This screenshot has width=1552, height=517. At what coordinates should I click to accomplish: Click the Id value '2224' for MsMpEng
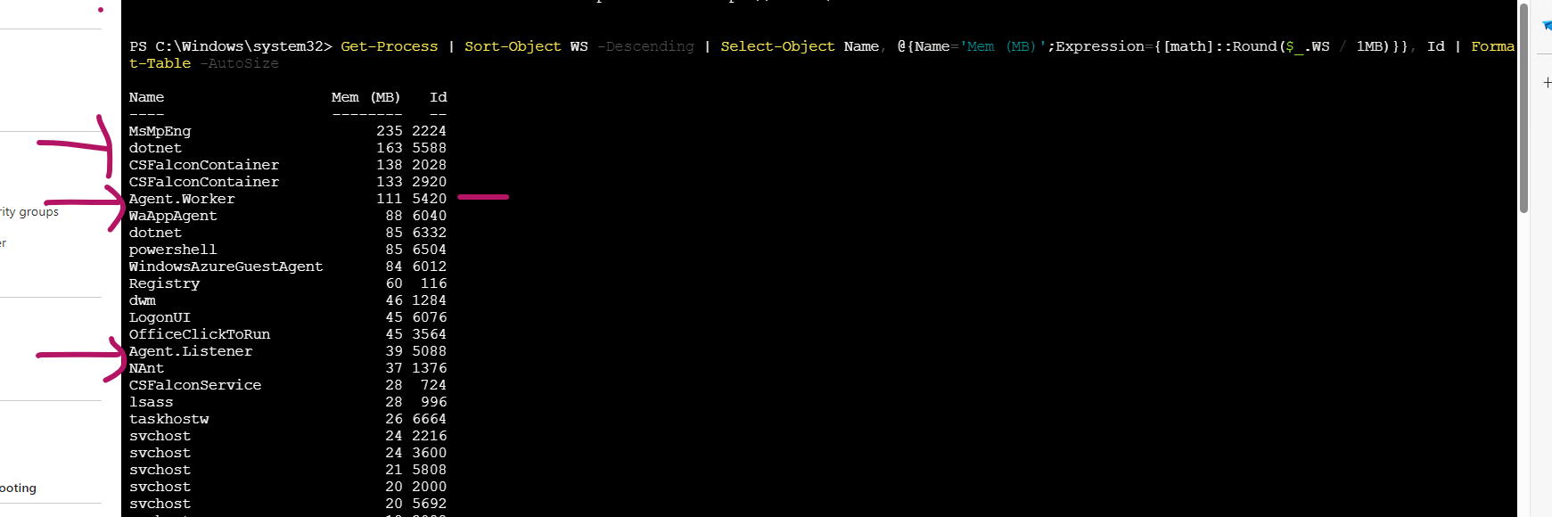point(429,131)
